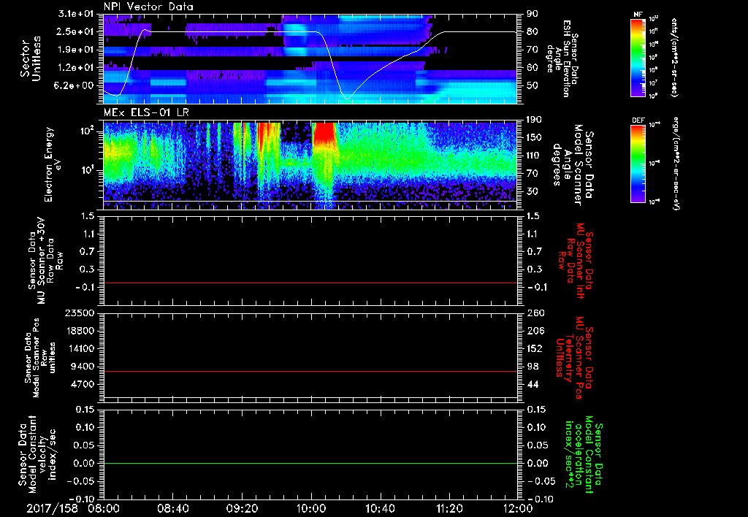Click the '1.2e+01' sector tick value
This screenshot has height=517, width=748.
[76, 68]
